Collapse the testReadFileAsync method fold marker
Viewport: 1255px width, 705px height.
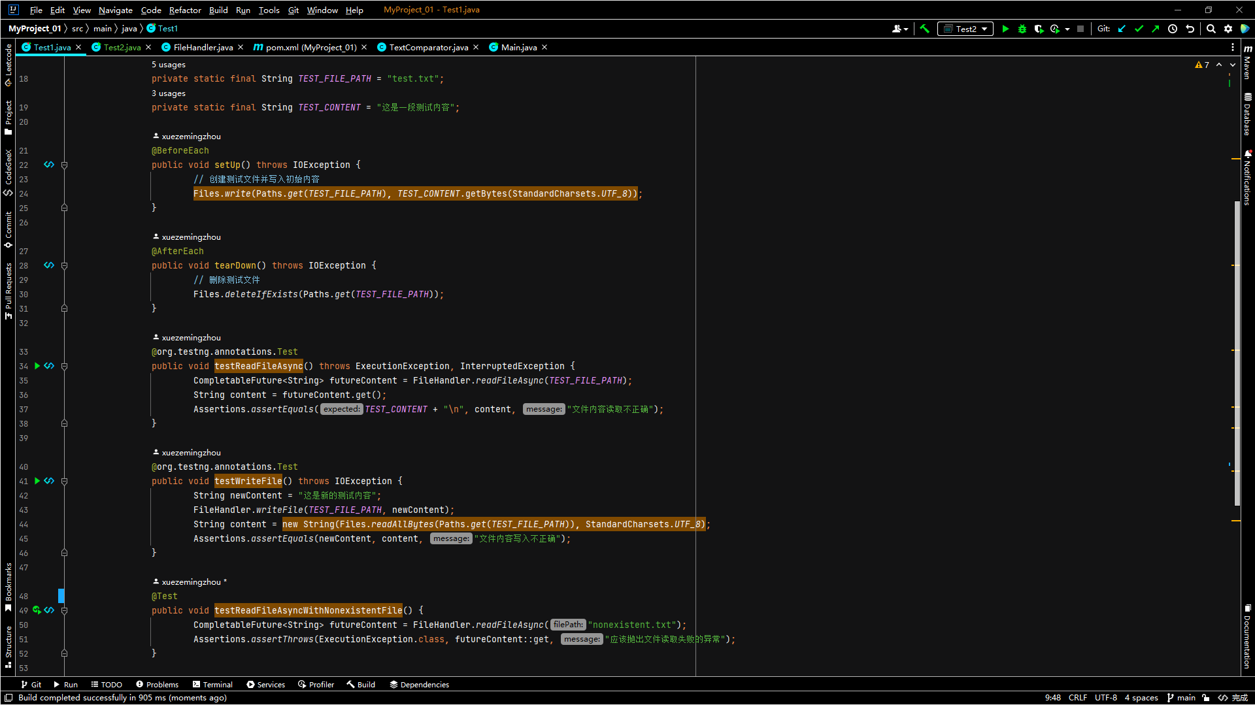pyautogui.click(x=64, y=367)
